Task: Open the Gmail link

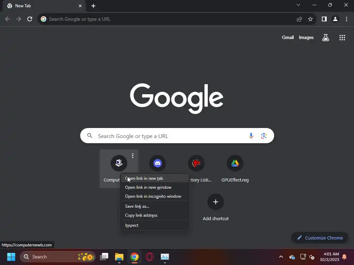Action: click(x=288, y=37)
